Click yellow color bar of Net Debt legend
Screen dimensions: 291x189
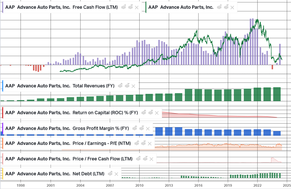[3, 174]
